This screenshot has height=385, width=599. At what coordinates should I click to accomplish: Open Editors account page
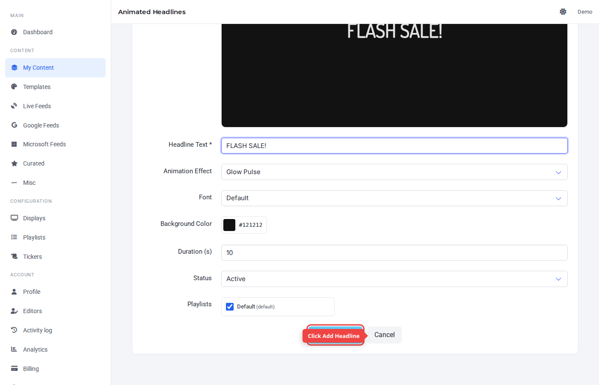point(55,311)
